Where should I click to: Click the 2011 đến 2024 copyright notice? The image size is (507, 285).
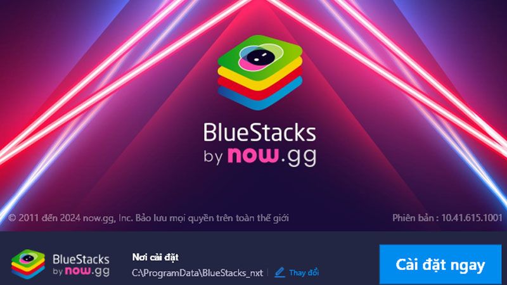pos(148,218)
